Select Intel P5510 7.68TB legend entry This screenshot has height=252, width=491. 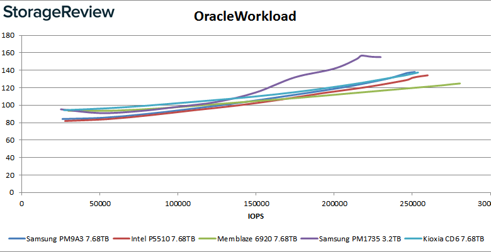[154, 239]
